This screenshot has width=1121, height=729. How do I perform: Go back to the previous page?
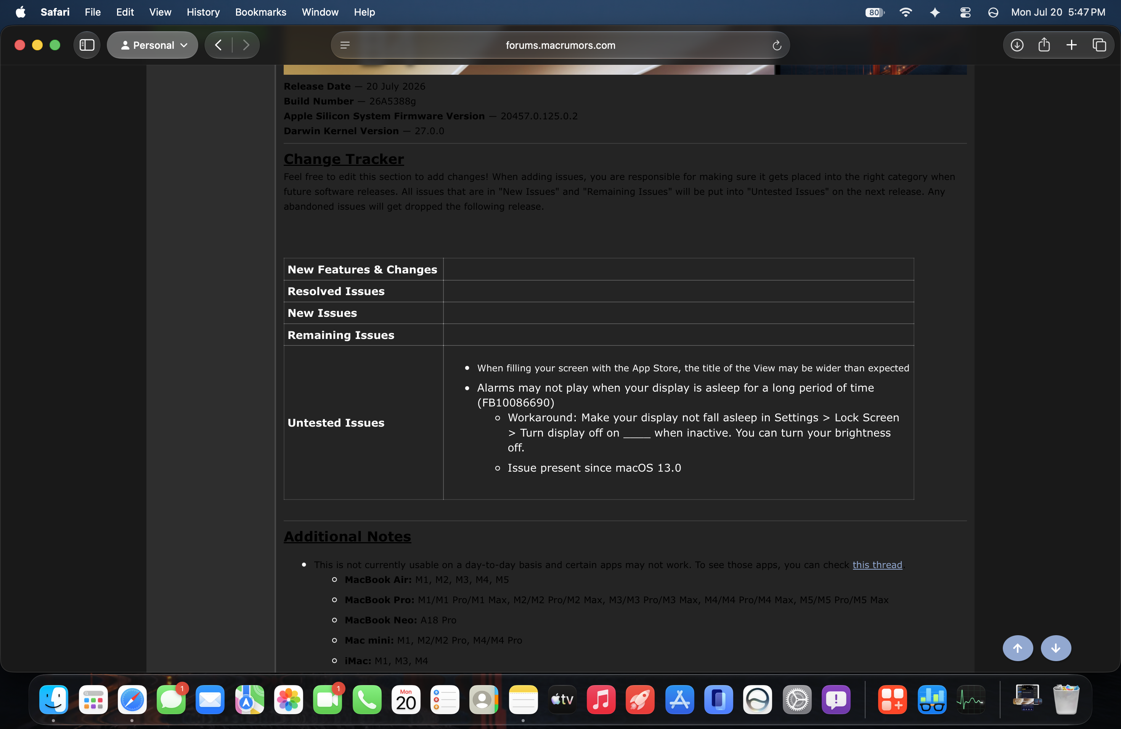(218, 45)
